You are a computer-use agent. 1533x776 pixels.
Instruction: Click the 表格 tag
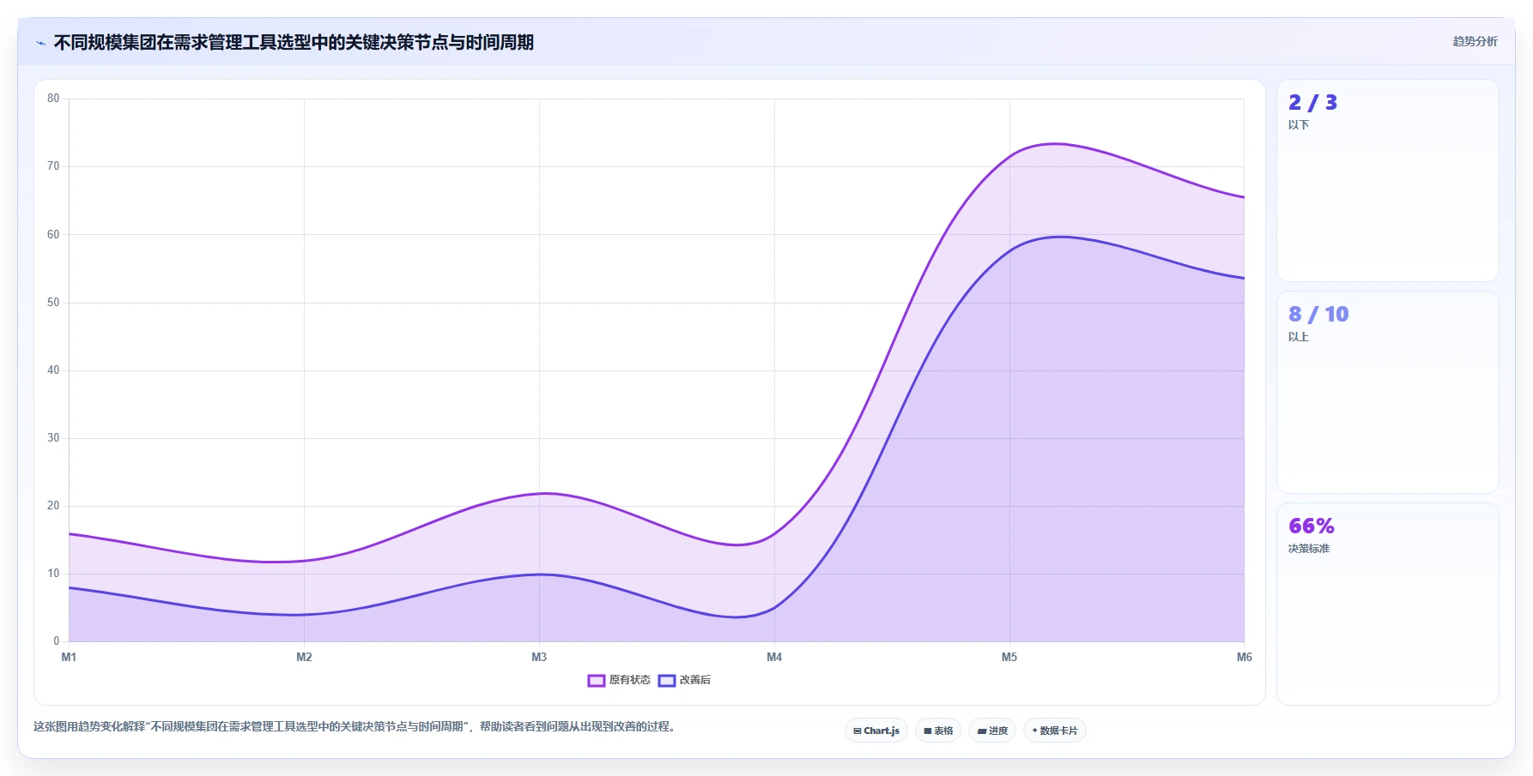point(938,731)
